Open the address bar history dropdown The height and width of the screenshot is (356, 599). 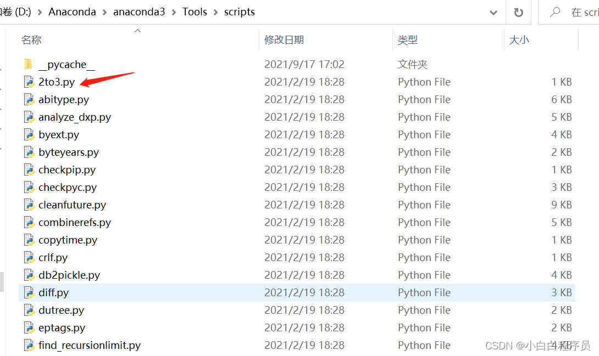tap(493, 12)
